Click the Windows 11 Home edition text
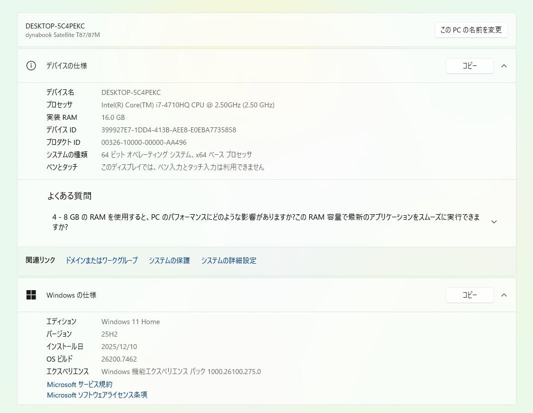533x413 pixels. (x=130, y=322)
